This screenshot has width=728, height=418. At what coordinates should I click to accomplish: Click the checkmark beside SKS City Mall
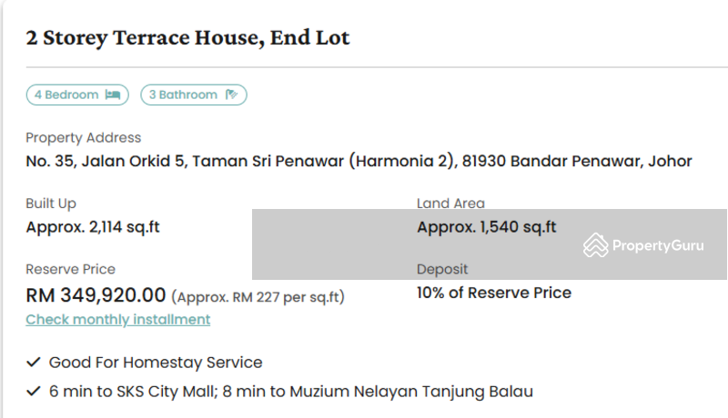click(34, 391)
